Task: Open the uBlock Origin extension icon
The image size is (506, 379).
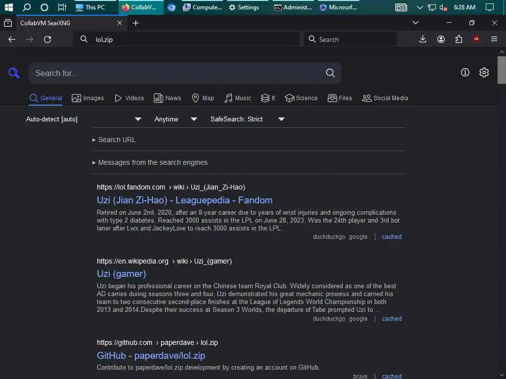Action: 476,39
